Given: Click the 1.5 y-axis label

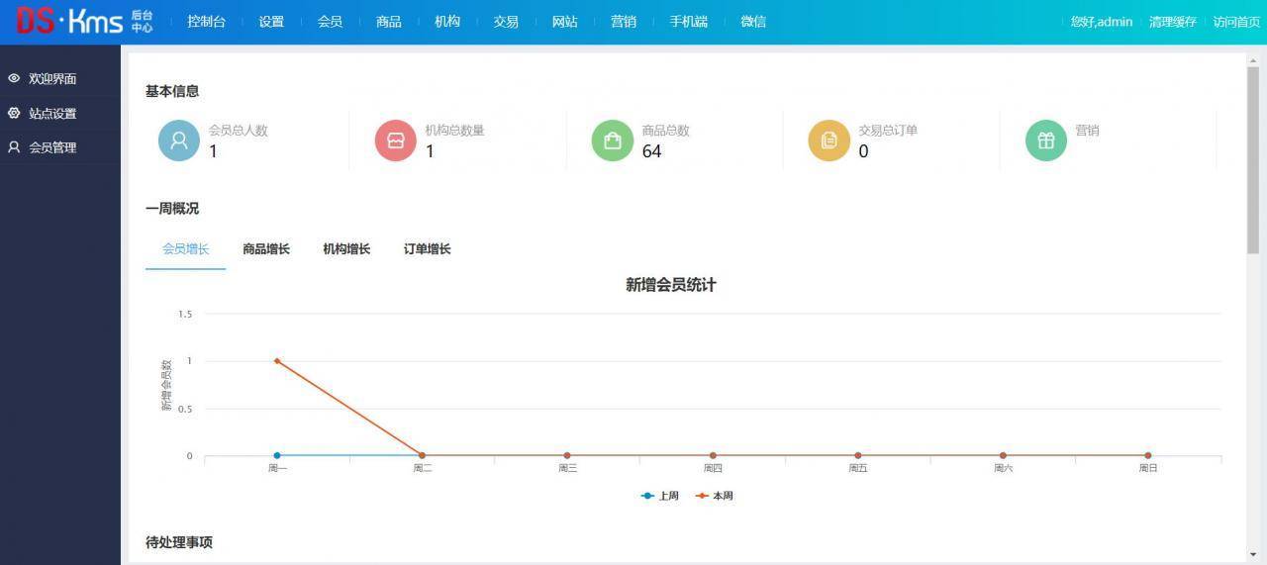Looking at the screenshot, I should tap(185, 314).
